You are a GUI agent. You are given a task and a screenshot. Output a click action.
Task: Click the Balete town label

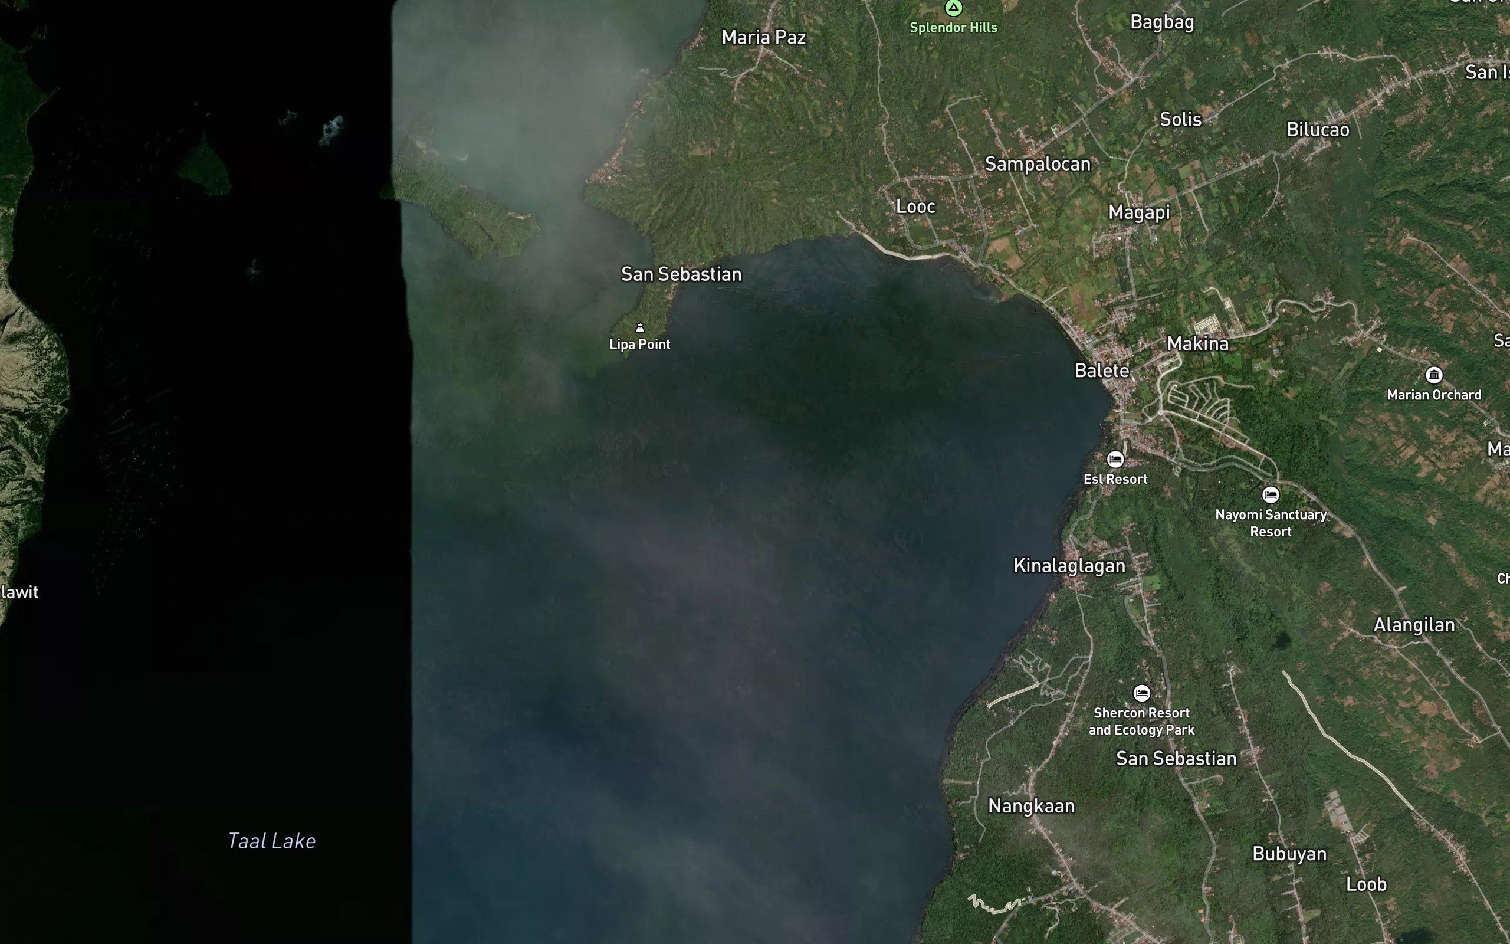point(1102,371)
